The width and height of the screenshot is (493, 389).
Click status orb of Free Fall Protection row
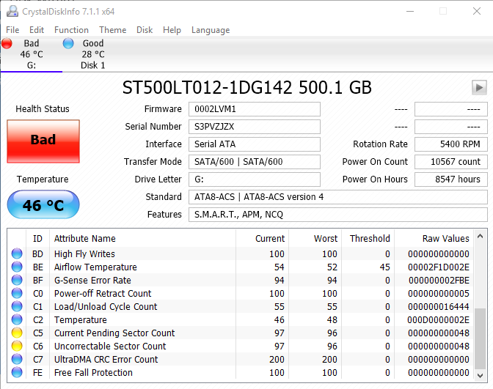coord(17,372)
